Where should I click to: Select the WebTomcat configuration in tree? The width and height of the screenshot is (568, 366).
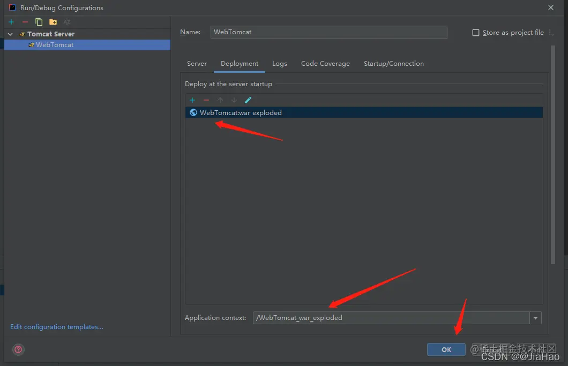pos(87,45)
